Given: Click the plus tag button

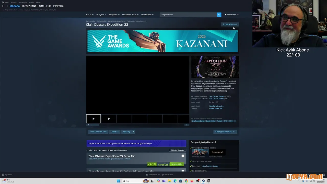Looking at the screenshot, I should pos(235,121).
